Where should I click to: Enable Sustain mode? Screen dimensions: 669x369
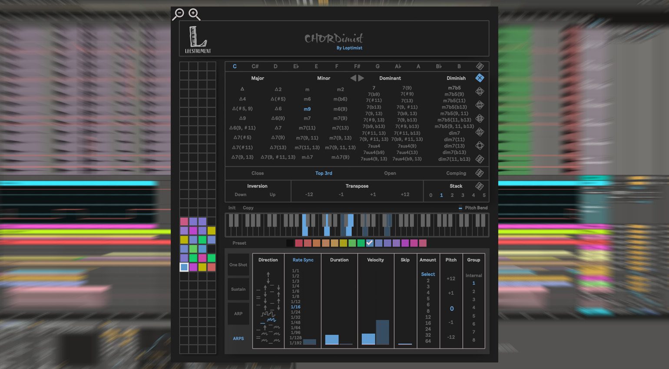pyautogui.click(x=238, y=289)
